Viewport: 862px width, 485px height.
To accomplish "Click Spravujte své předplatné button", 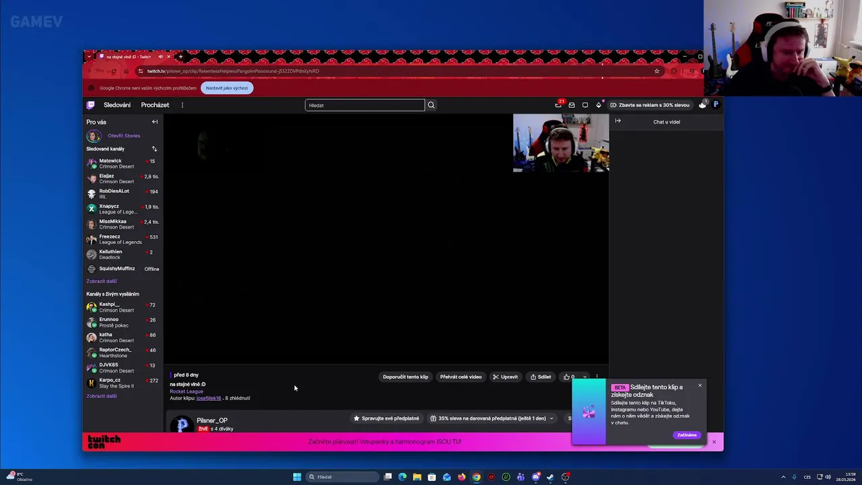I will 387,418.
